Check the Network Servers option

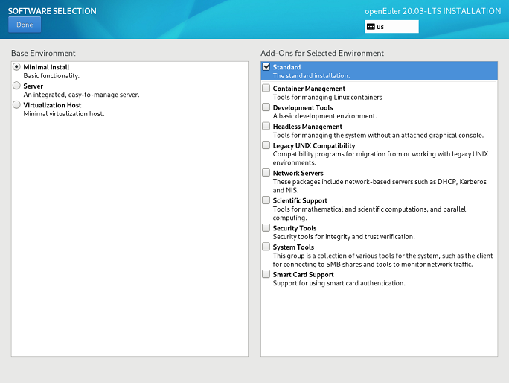tap(266, 173)
